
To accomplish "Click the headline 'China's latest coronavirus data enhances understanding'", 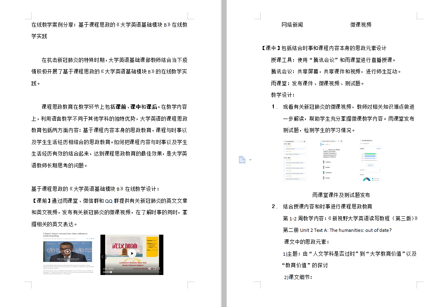I will tap(65, 235).
